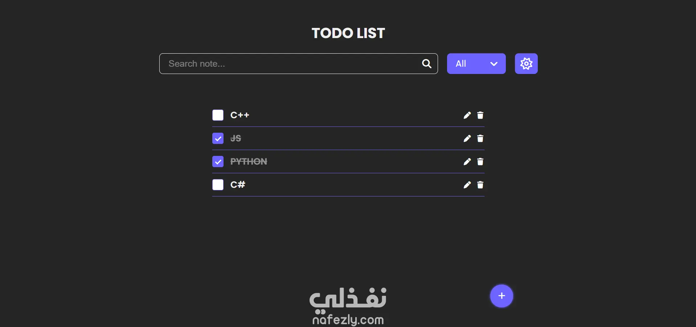Mark the C# note as done
Screen dimensions: 696x327
click(218, 185)
